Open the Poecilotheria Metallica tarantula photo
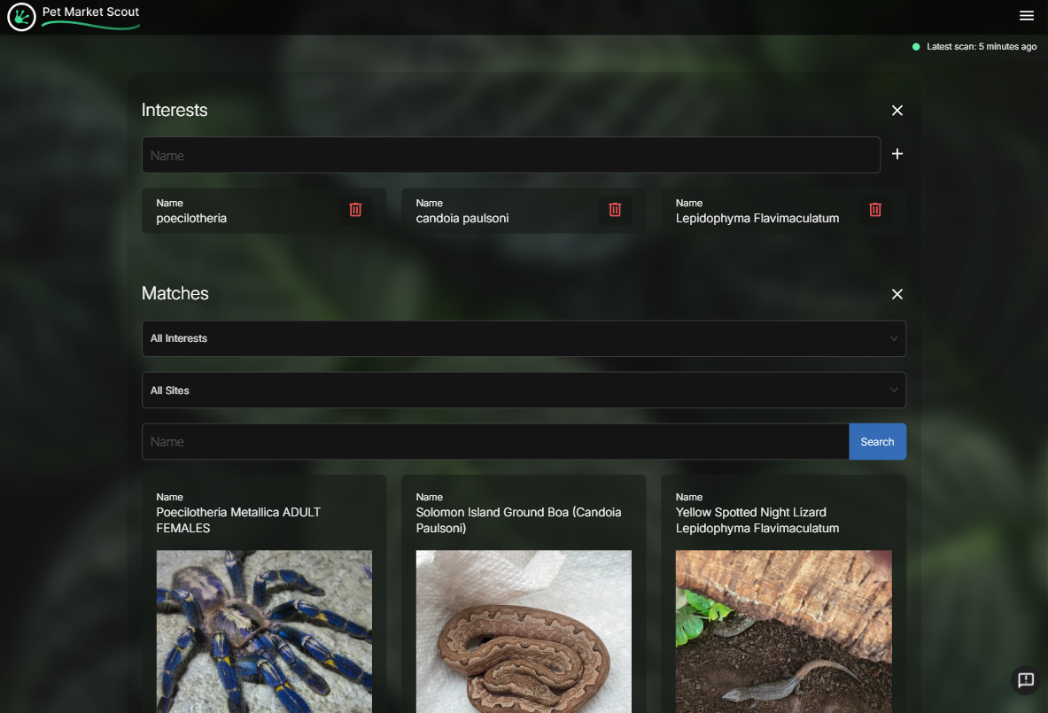 [x=264, y=631]
